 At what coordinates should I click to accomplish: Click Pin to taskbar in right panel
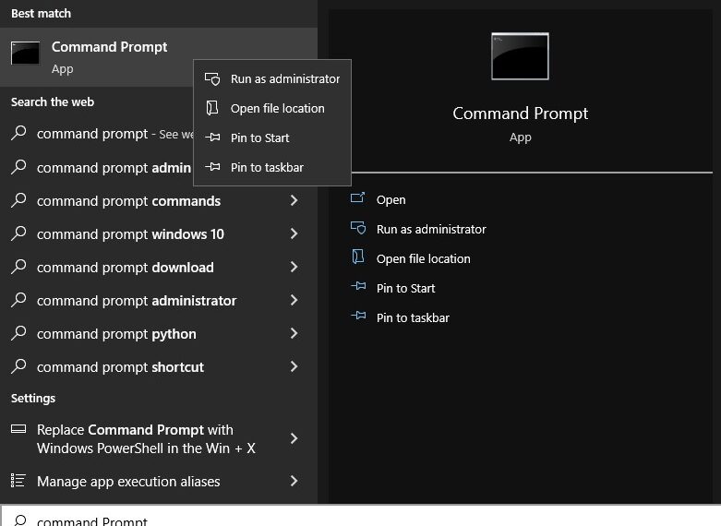[413, 317]
